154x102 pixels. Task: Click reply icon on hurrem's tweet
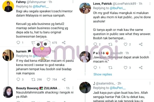point(18,80)
